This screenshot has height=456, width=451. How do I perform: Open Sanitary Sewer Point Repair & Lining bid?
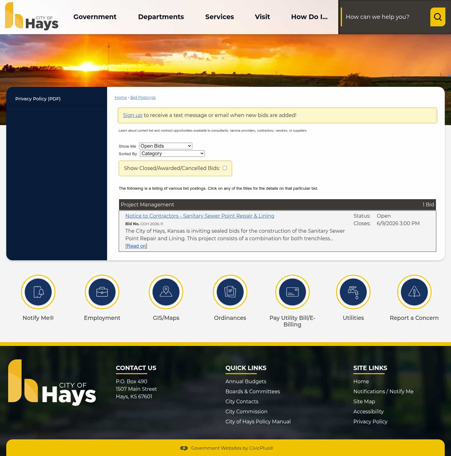[200, 216]
